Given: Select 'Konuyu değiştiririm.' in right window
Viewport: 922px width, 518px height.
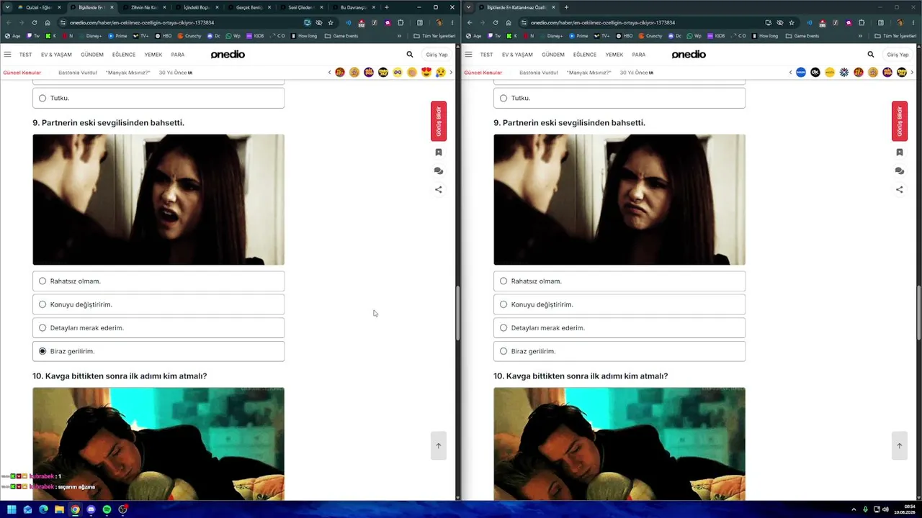Looking at the screenshot, I should click(619, 304).
